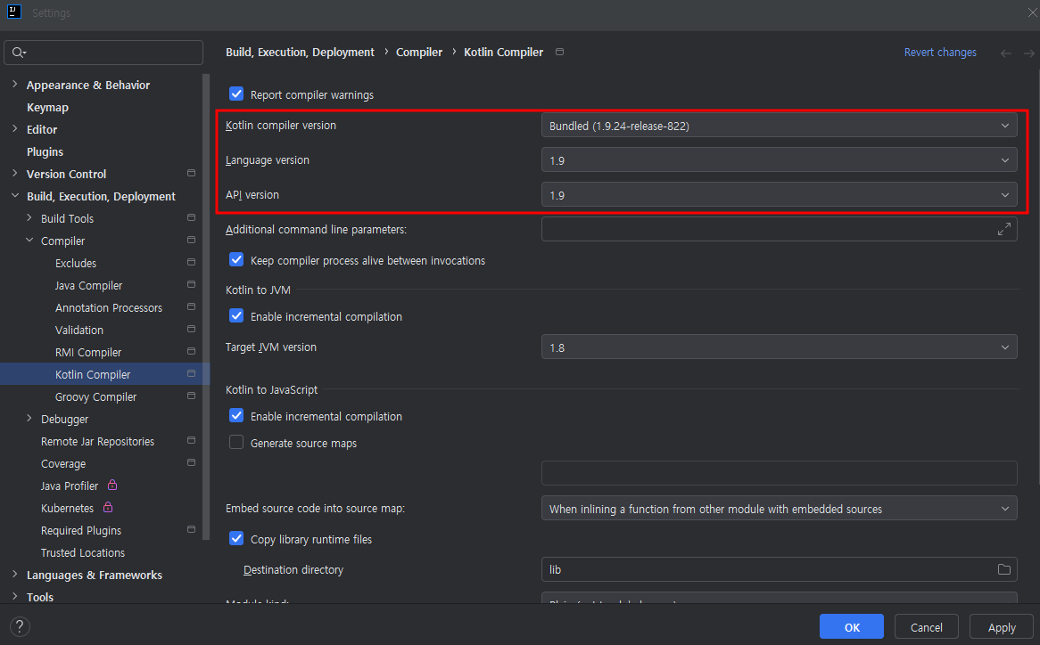Click the project icon beside Annotation Processors
The height and width of the screenshot is (645, 1040).
(x=191, y=306)
